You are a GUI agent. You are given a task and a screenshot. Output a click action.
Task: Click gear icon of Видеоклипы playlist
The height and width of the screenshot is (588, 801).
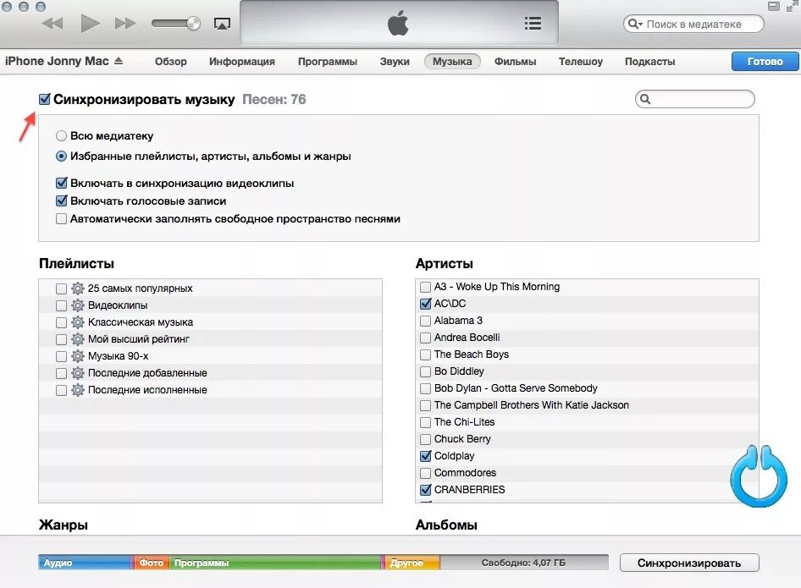pyautogui.click(x=78, y=305)
